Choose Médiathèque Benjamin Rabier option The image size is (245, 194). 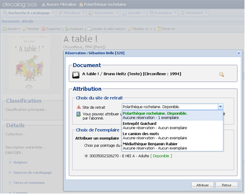[x=172, y=146]
